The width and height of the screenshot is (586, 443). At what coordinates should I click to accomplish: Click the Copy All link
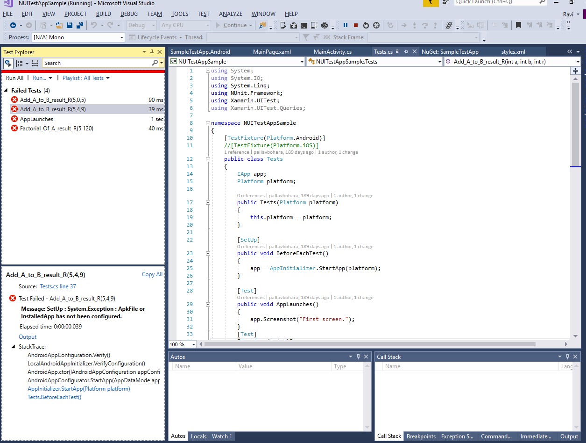click(152, 274)
